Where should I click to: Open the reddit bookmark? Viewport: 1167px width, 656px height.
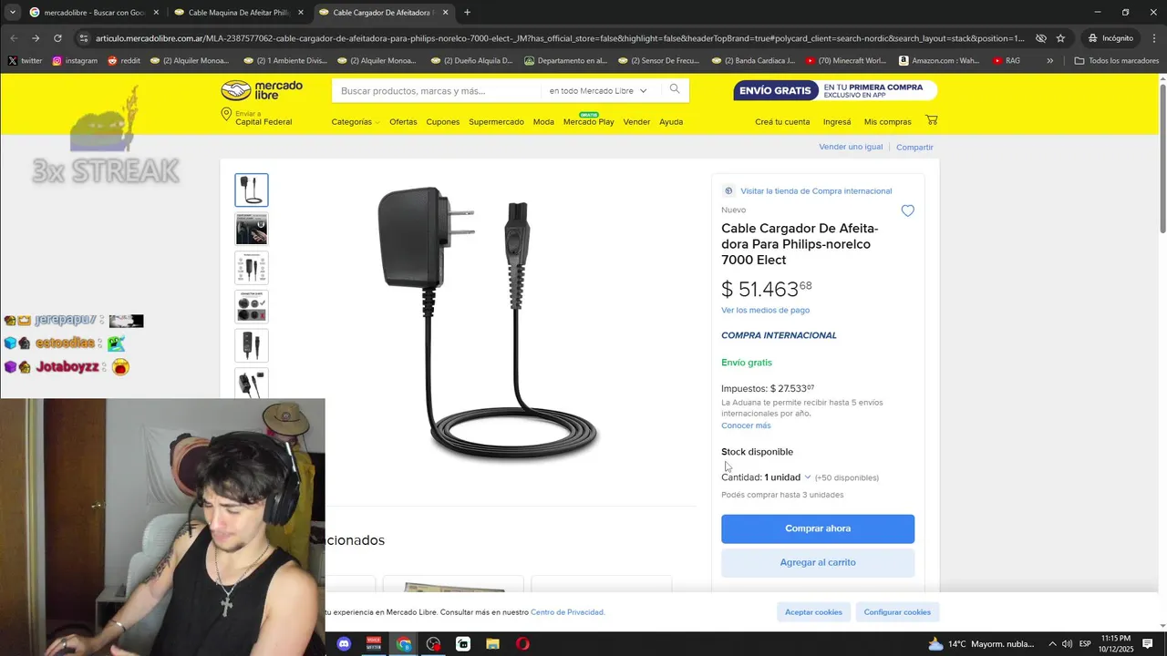coord(124,61)
